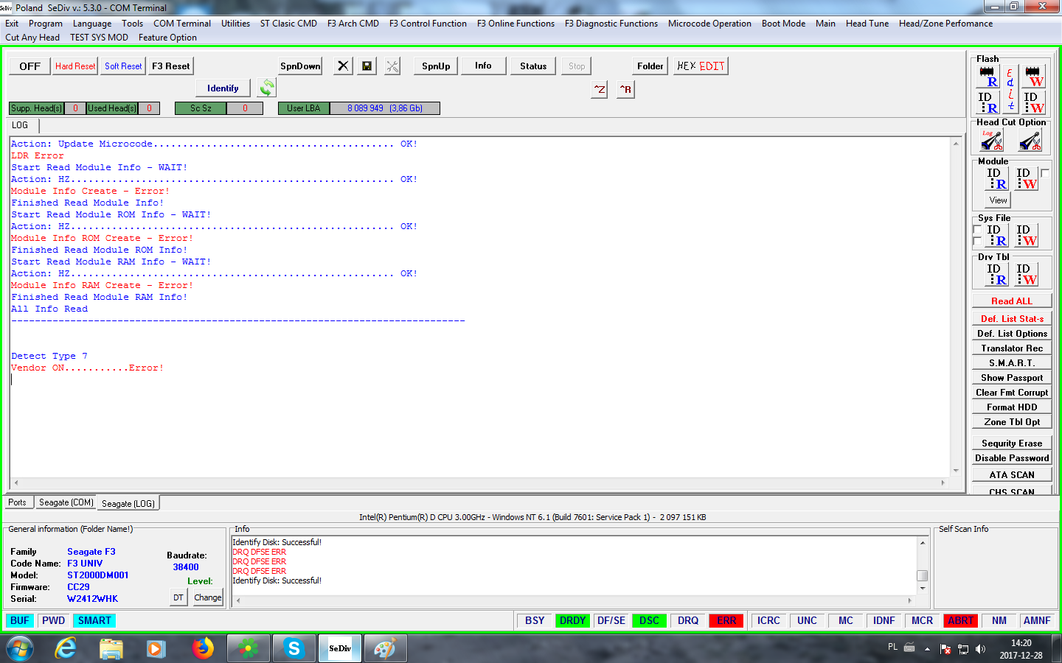The height and width of the screenshot is (663, 1062).
Task: Click the log scrollbar up arrow
Action: (956, 143)
